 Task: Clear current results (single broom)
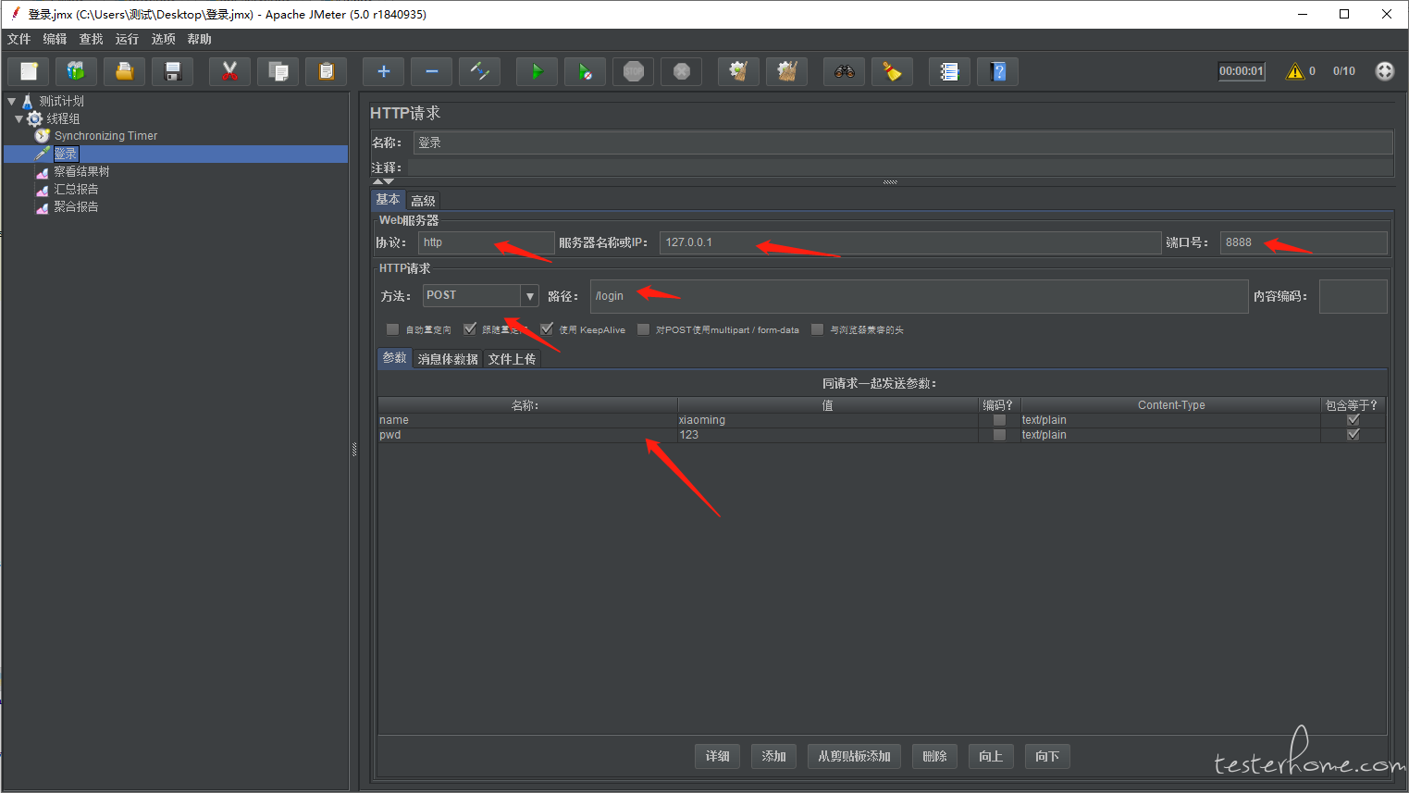click(x=739, y=71)
